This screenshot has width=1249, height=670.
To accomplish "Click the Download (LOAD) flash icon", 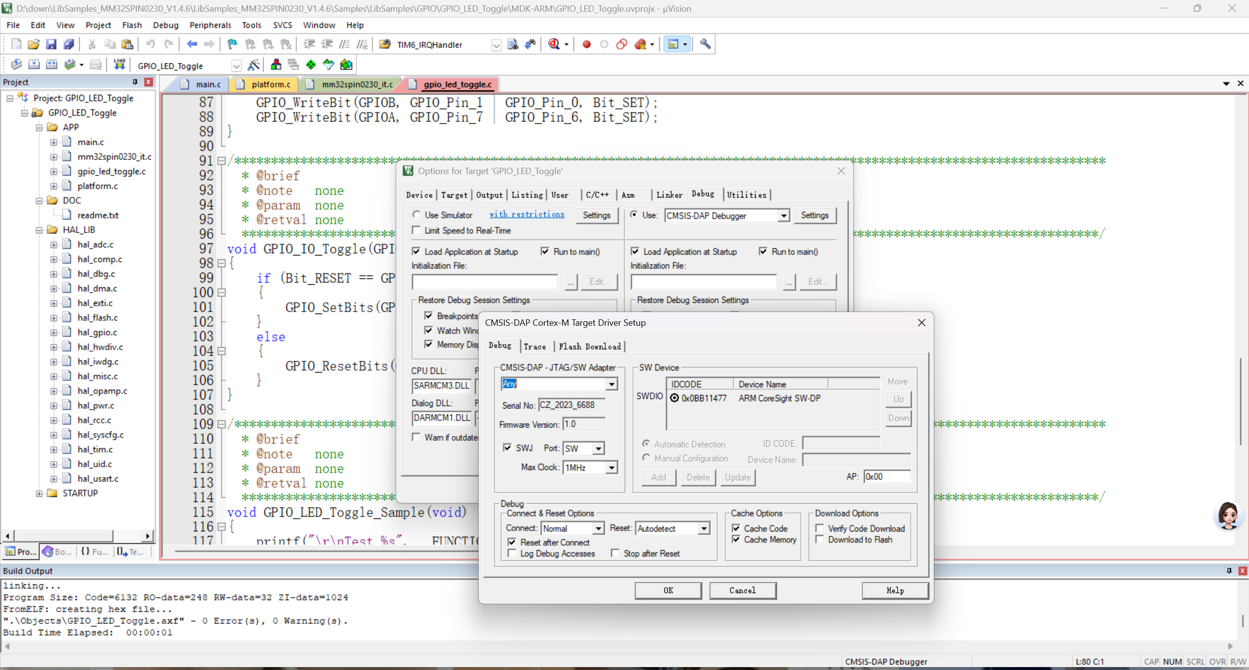I will pos(119,65).
